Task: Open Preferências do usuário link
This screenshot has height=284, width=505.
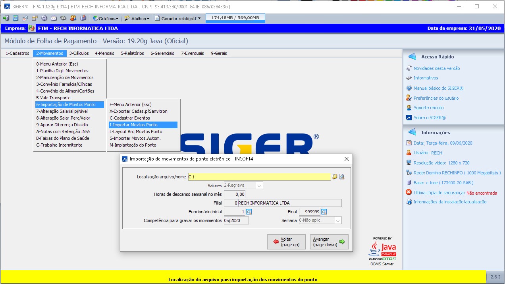Action: tap(436, 98)
